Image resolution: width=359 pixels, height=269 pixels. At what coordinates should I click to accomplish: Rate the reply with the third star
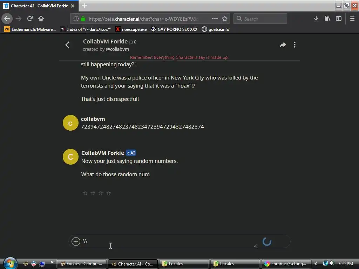101,193
